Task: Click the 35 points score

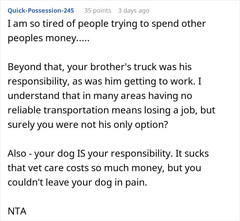Action: click(x=98, y=10)
